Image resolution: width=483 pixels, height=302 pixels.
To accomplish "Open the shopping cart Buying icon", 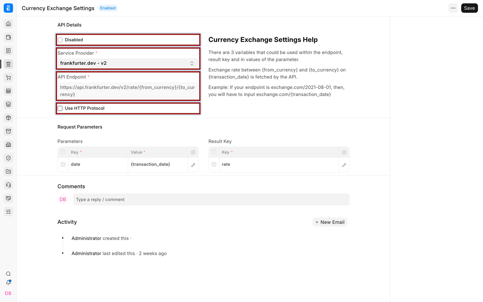I will [8, 78].
